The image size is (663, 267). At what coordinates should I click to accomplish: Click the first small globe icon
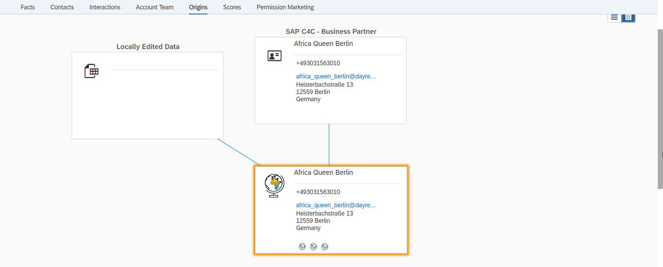[302, 246]
